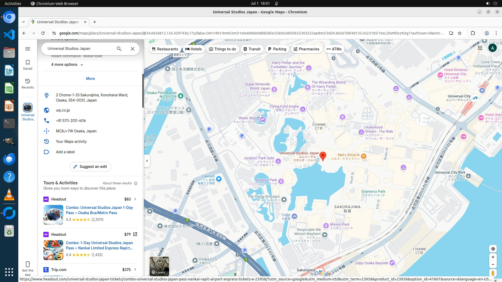Toggle the Parking filter chip
This screenshot has height=282, width=502.
[x=277, y=49]
